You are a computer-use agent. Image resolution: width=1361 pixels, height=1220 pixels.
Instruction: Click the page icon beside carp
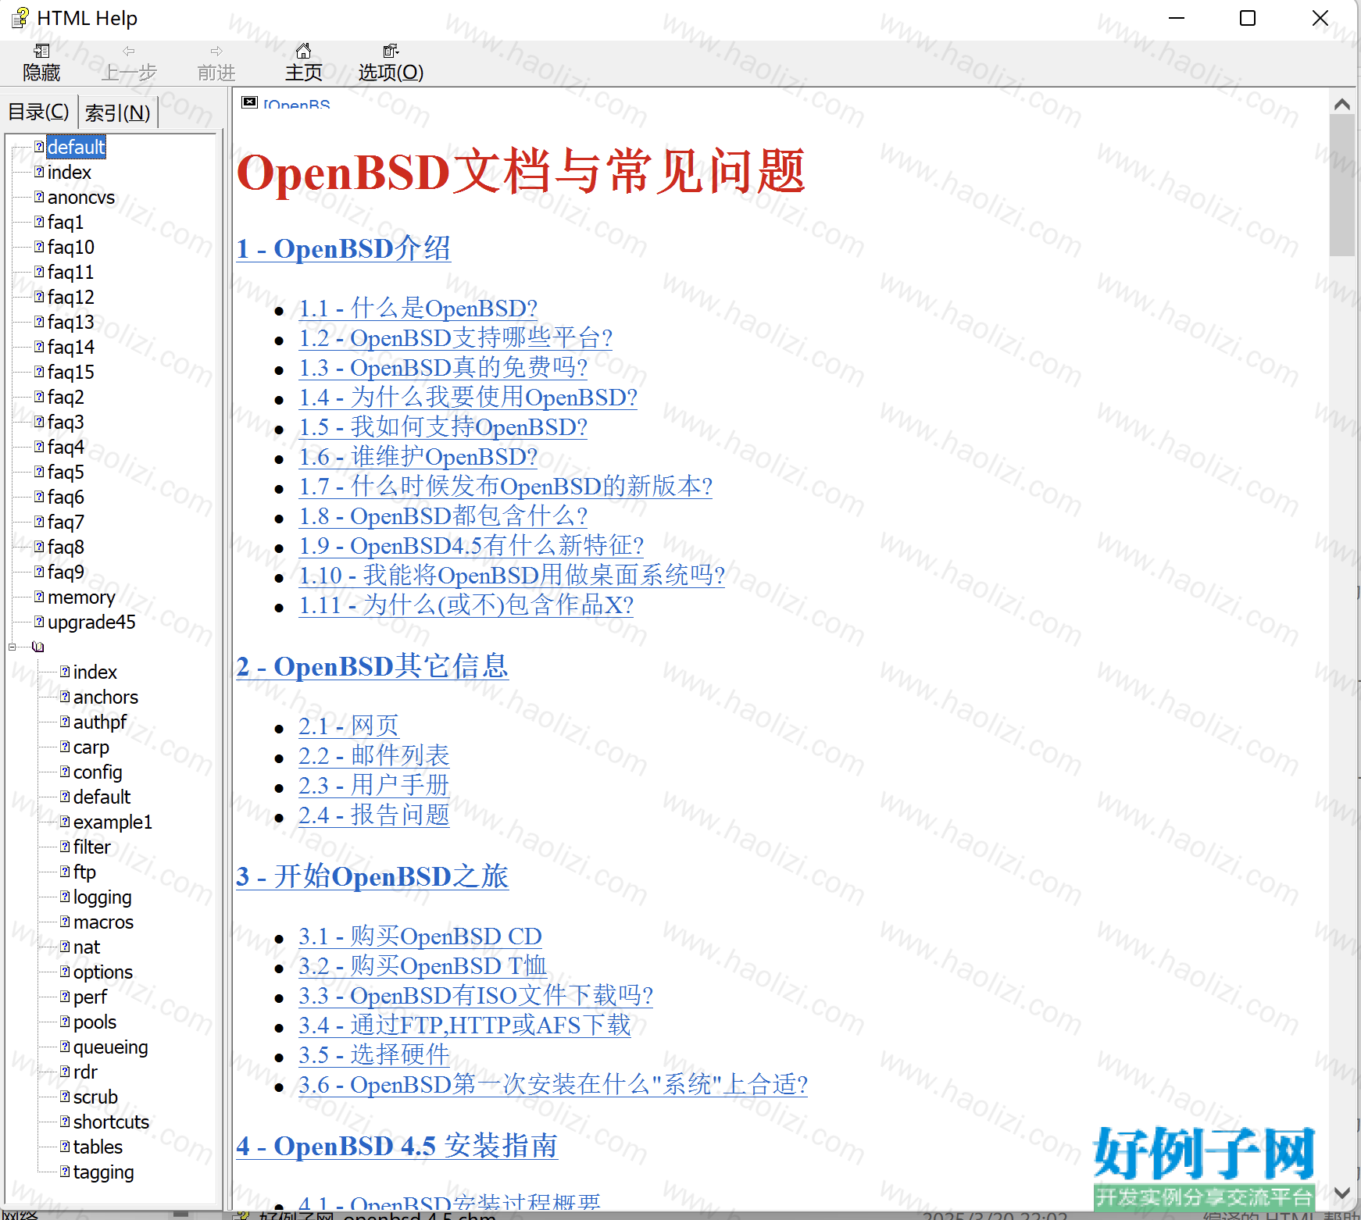[x=65, y=747]
